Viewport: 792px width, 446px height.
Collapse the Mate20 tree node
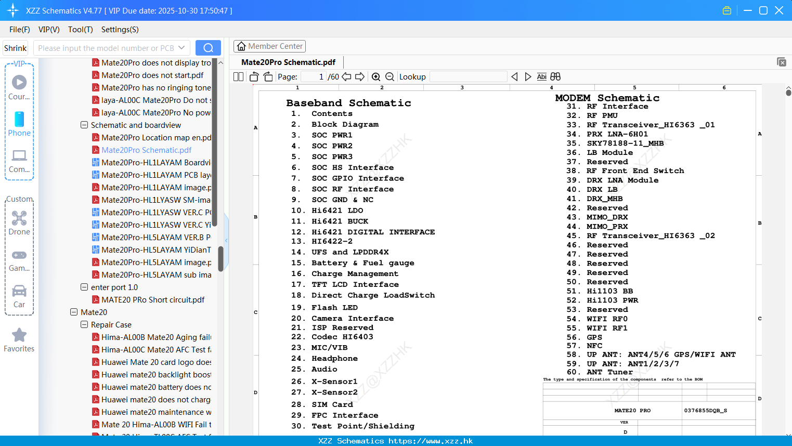pos(74,312)
